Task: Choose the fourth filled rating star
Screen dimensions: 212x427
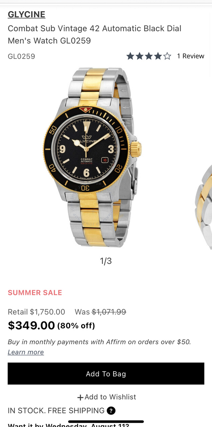Action: (x=158, y=56)
